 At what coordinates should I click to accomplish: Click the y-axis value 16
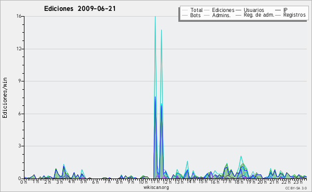(x=19, y=16)
